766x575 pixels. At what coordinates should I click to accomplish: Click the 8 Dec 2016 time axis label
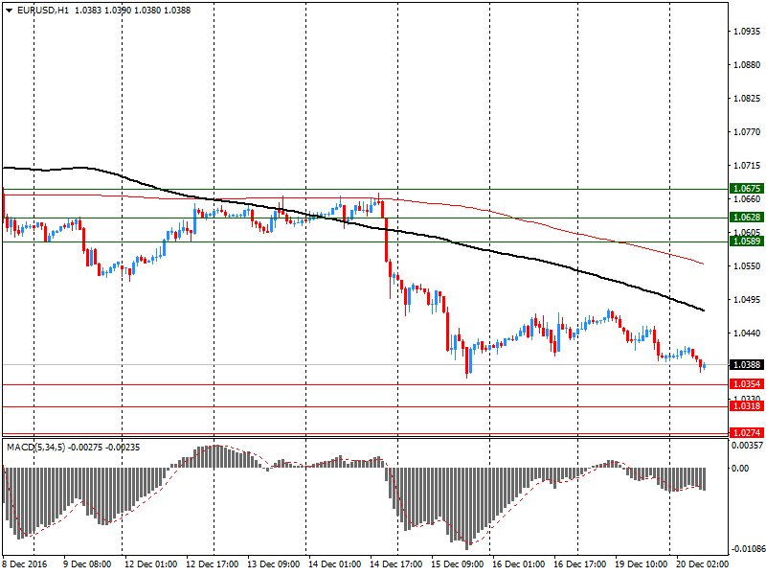25,564
